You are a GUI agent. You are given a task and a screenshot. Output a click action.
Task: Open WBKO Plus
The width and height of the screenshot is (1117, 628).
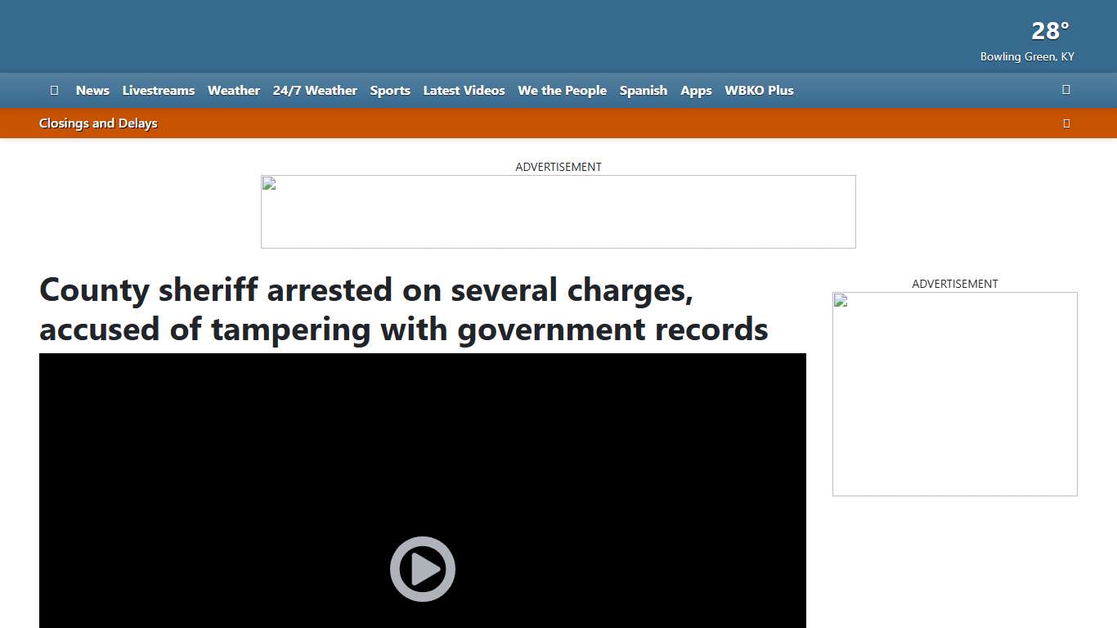coord(759,90)
